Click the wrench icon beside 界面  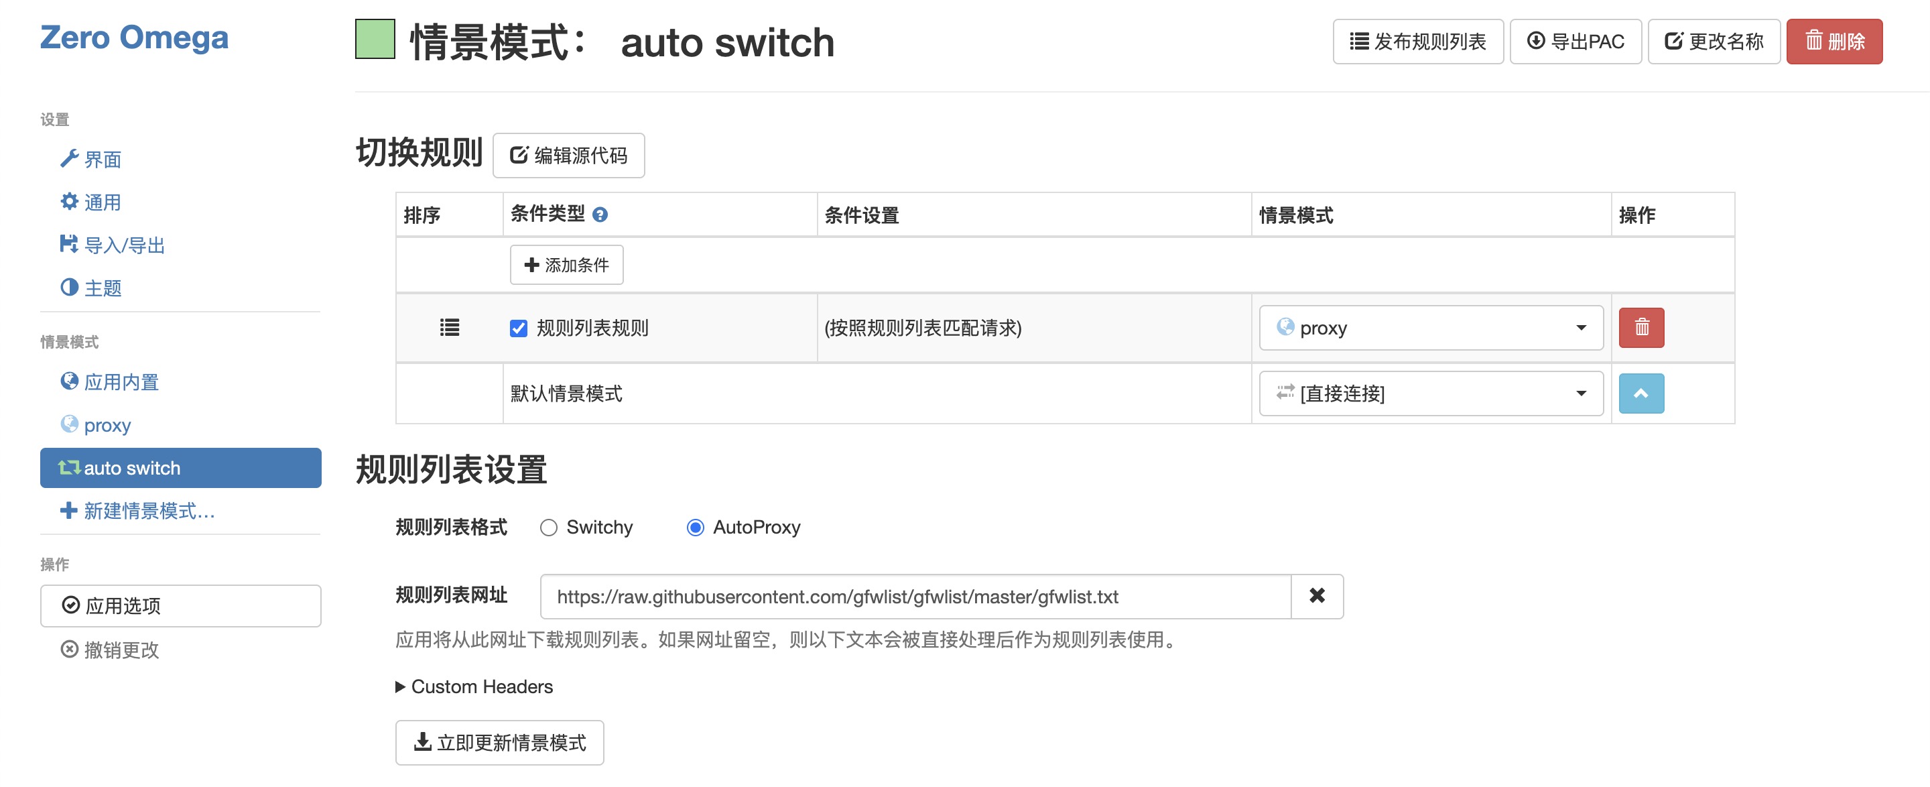(x=69, y=158)
